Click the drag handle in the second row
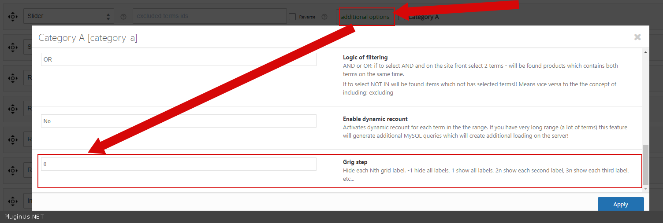 point(13,47)
